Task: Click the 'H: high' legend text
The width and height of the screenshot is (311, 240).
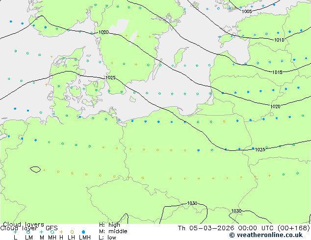Action: [109, 225]
